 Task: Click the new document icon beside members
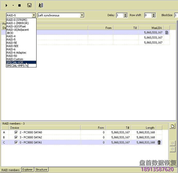tap(173, 126)
